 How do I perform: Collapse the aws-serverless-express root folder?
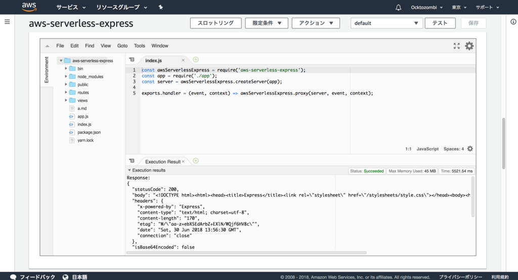61,61
